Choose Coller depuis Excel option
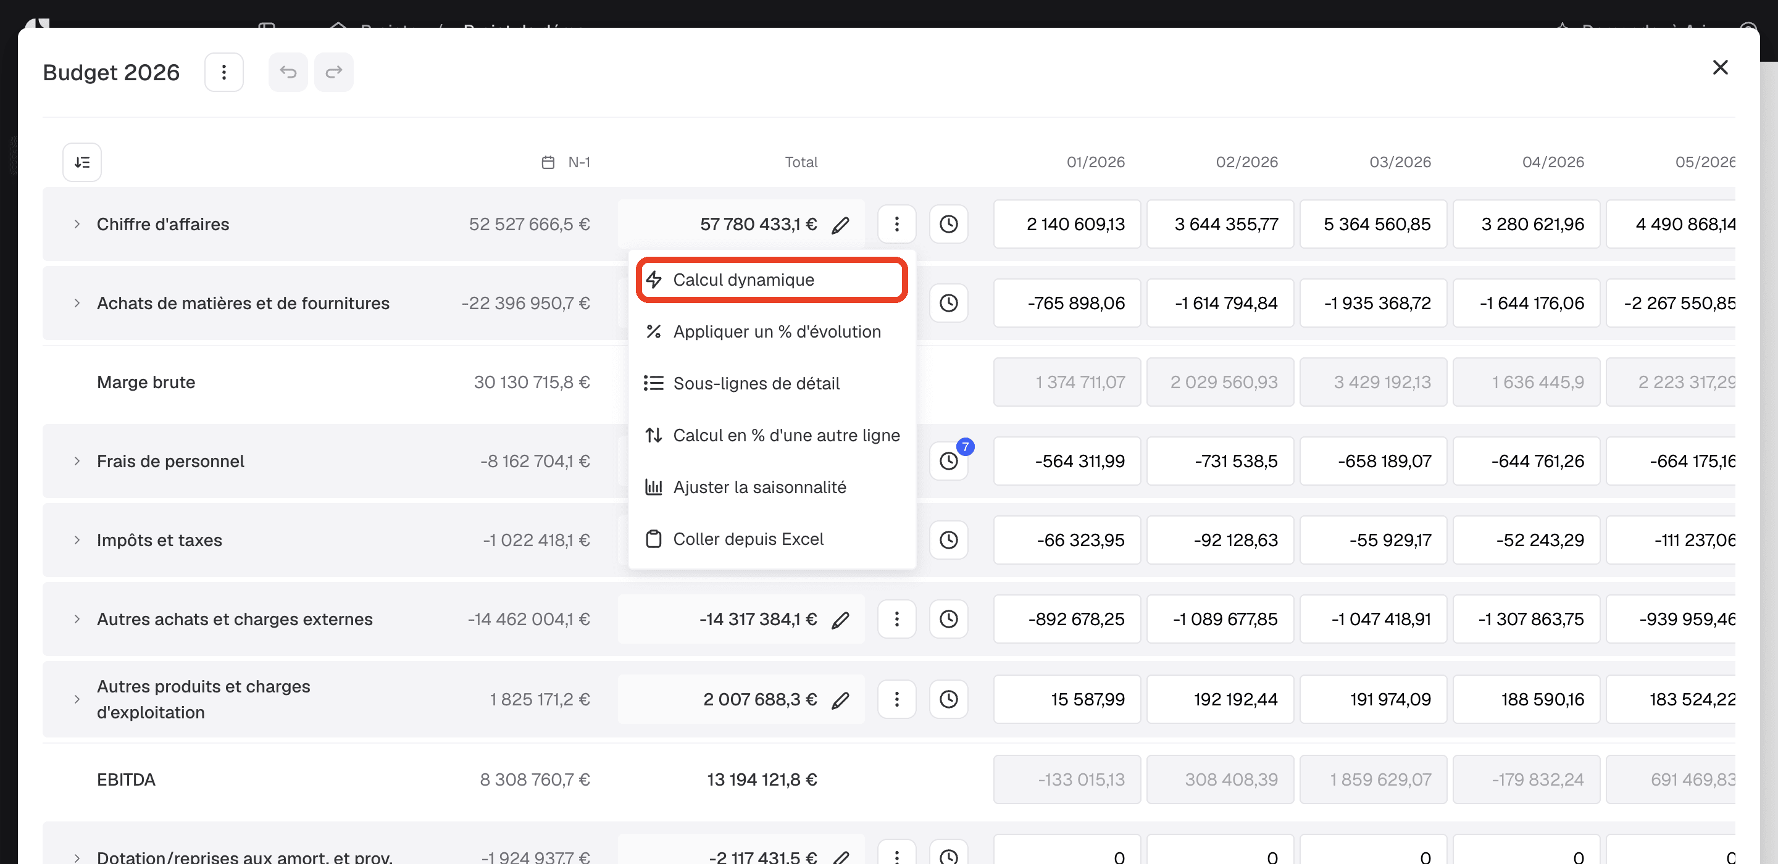 pos(772,539)
